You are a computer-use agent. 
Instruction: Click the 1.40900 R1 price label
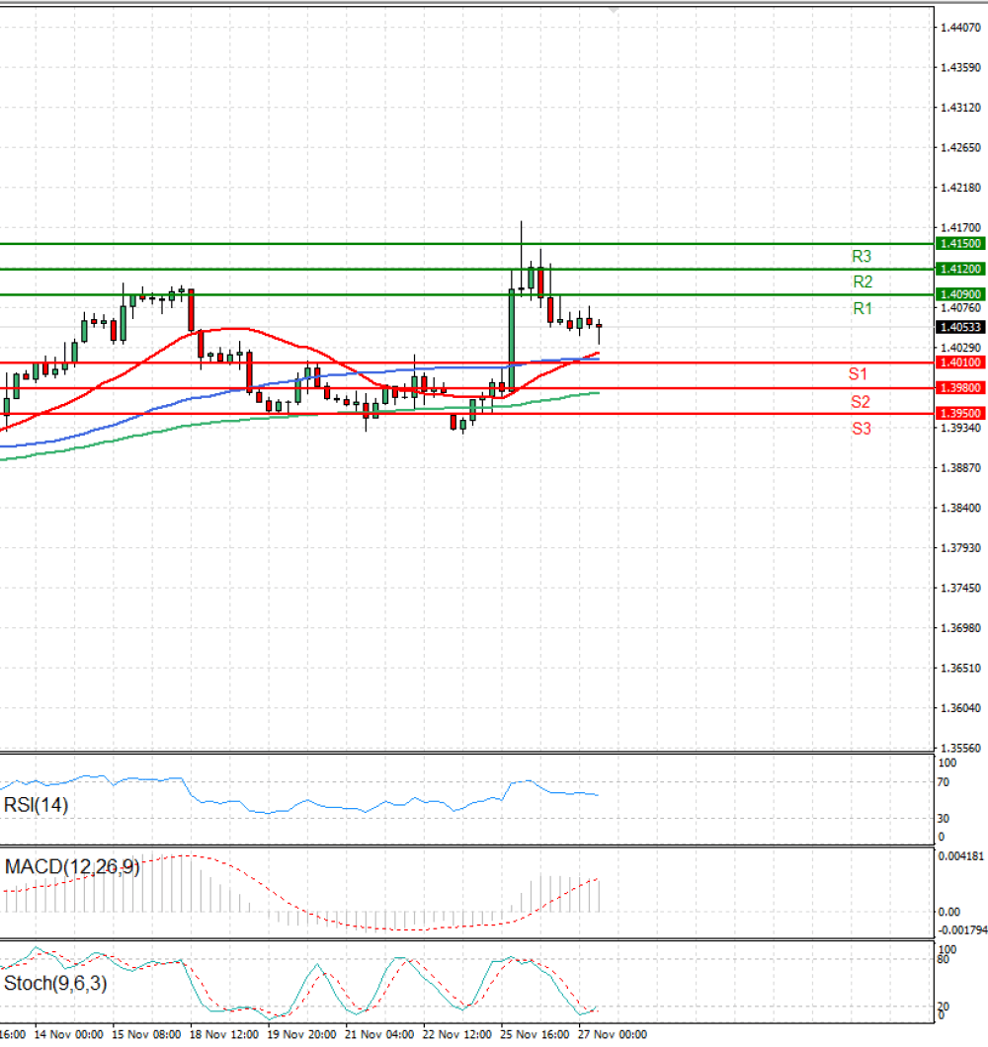[960, 294]
